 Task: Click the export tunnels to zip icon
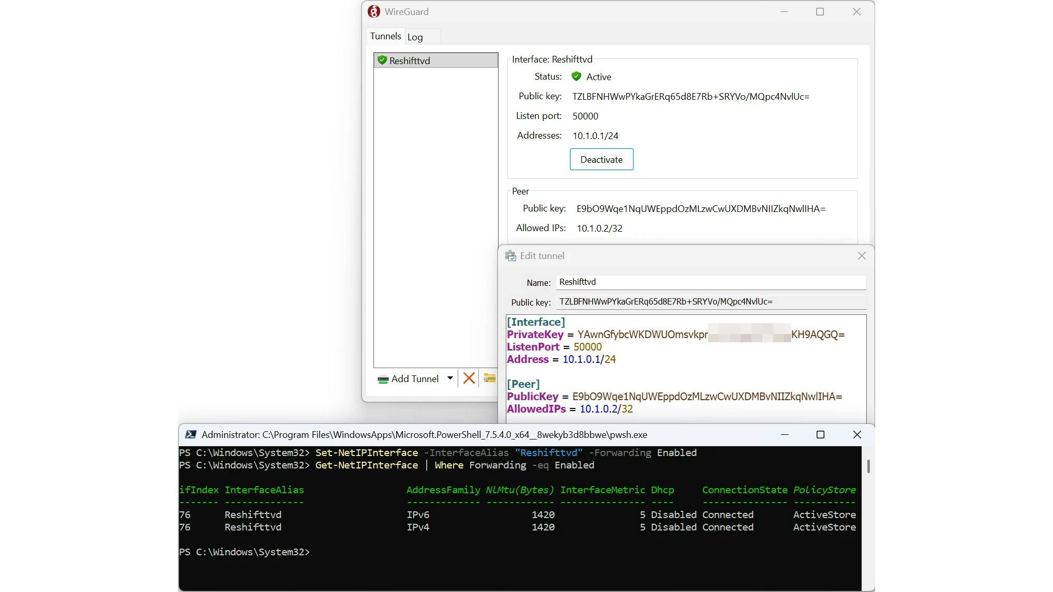489,378
